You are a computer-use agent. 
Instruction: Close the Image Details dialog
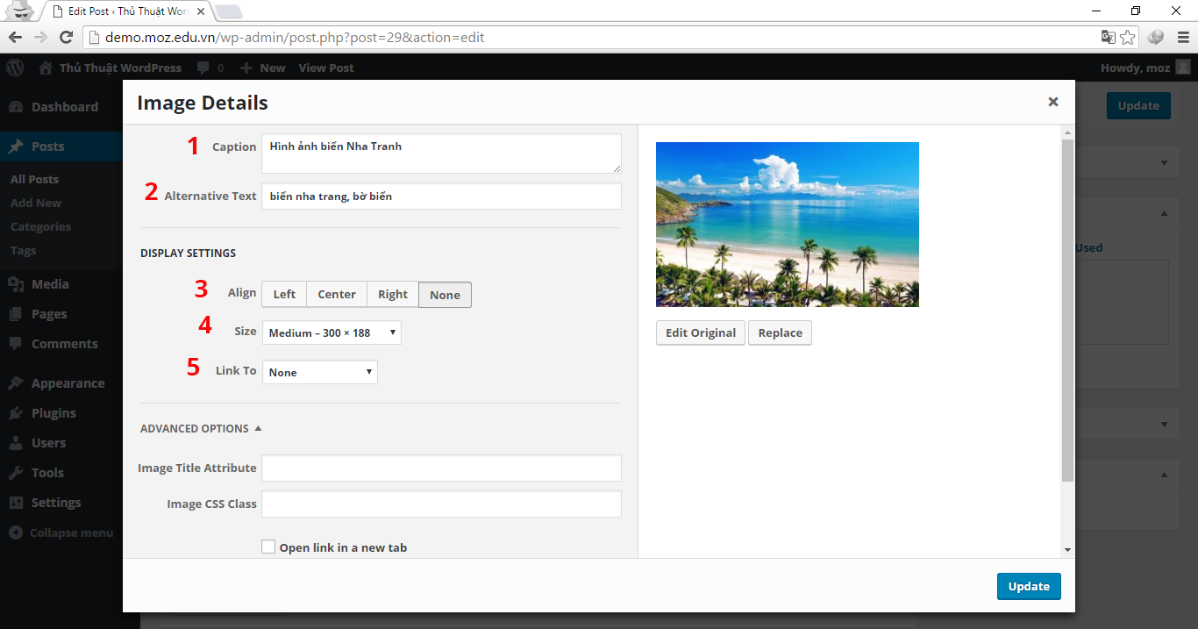[1053, 102]
